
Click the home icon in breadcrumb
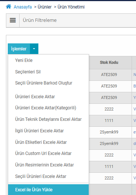8,6
